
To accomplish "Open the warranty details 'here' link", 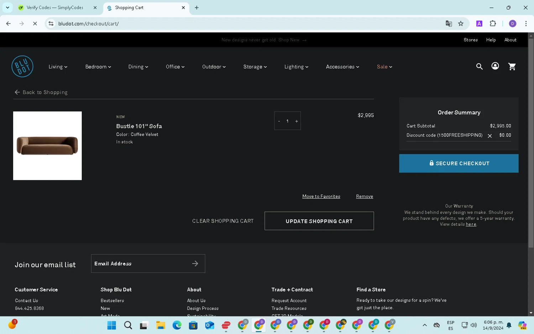I will 471,224.
